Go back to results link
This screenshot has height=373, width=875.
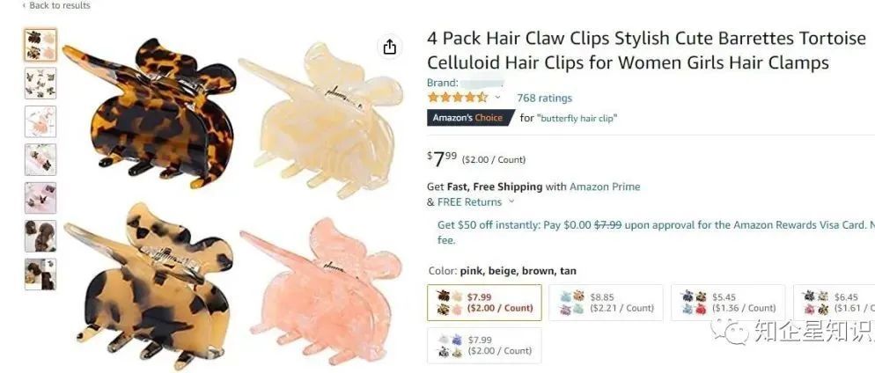[55, 5]
